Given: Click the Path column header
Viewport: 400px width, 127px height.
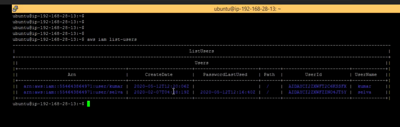Looking at the screenshot, I should coord(269,75).
